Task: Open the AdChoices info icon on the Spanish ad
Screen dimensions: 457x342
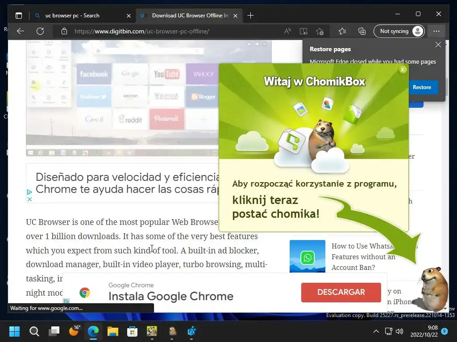Action: 29,192
